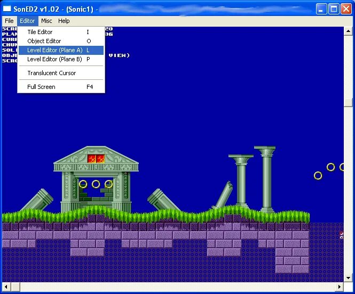
Task: Click the tallest standing green column
Action: [x=266, y=178]
